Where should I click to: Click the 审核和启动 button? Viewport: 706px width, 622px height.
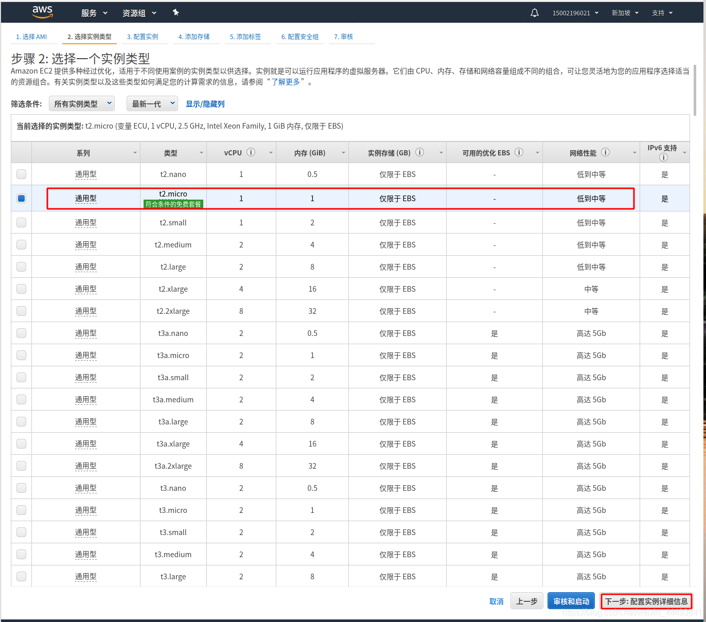click(571, 601)
